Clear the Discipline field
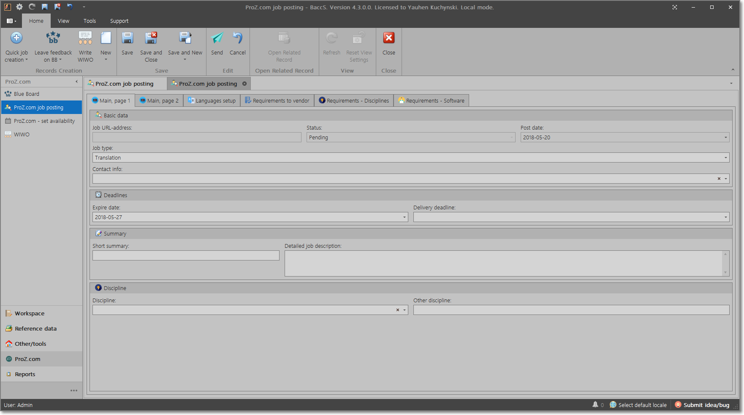The image size is (744, 415). coord(398,310)
